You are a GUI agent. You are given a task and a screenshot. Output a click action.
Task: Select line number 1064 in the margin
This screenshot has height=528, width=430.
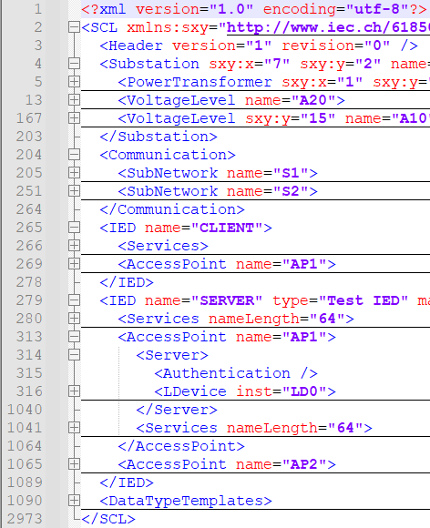point(25,446)
